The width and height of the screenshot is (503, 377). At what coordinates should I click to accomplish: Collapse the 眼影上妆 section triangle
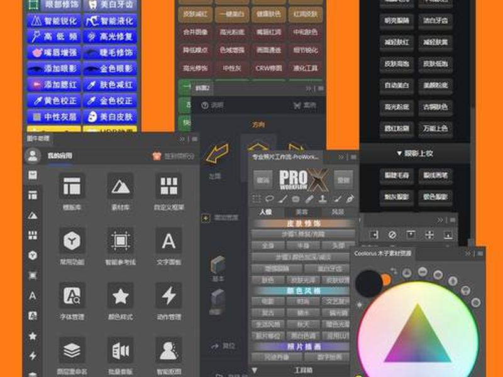[x=399, y=153]
